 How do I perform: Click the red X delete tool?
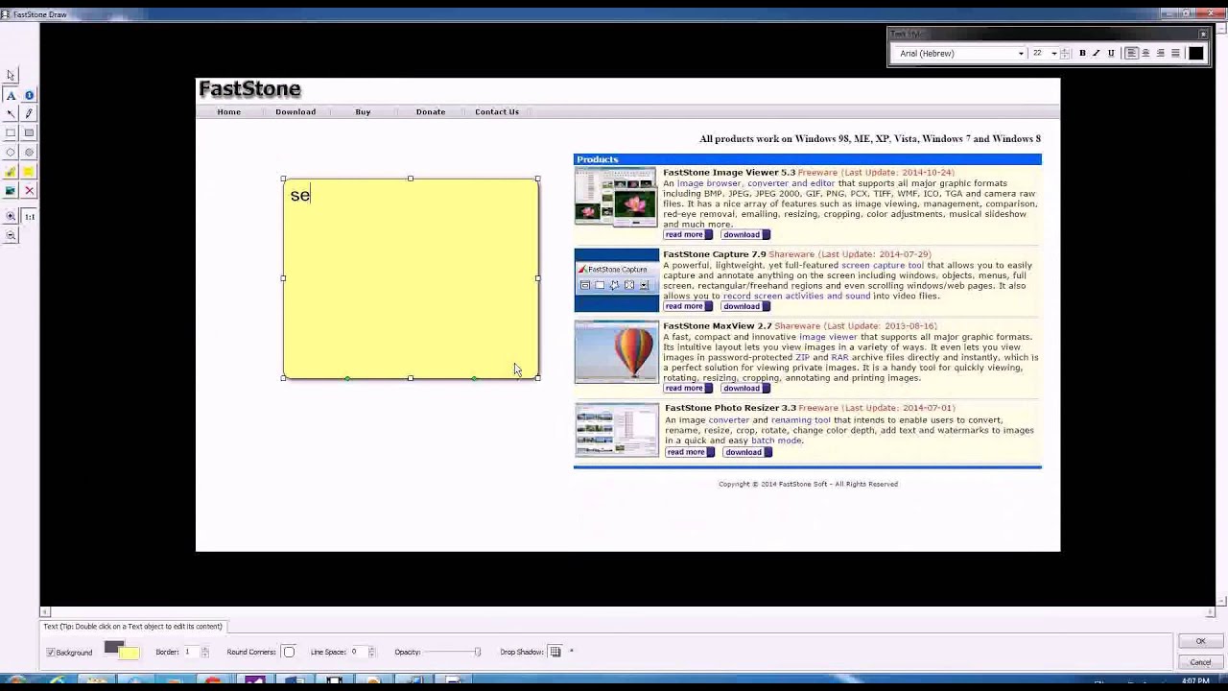click(29, 191)
